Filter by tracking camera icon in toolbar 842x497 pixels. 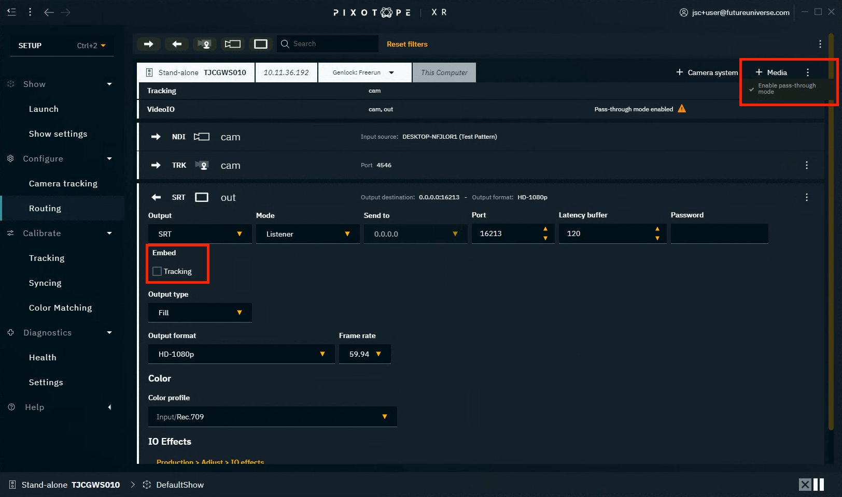pyautogui.click(x=204, y=44)
